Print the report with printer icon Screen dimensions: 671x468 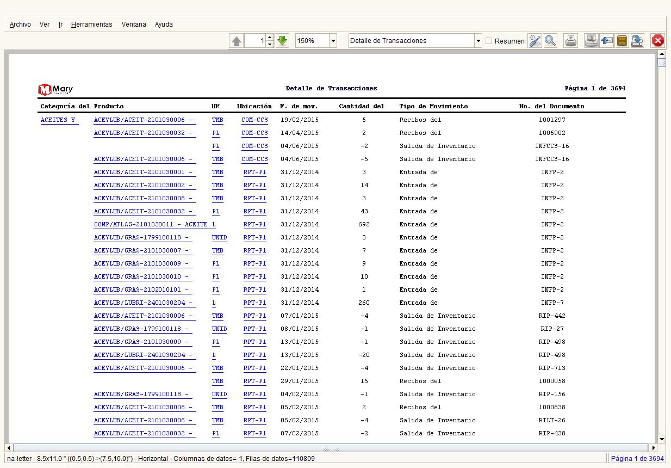571,41
